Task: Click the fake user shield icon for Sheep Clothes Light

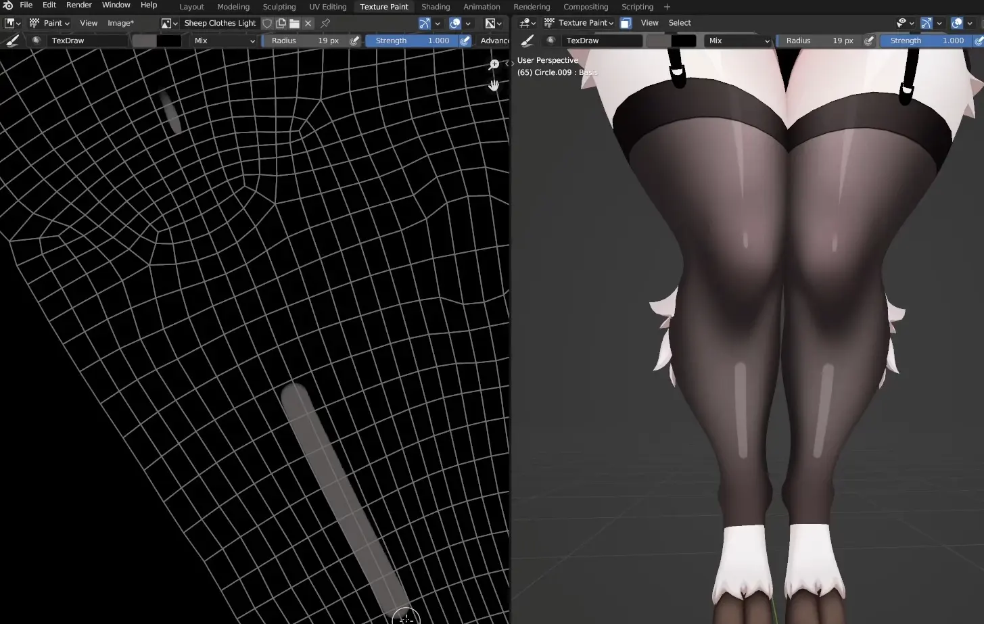Action: pos(267,23)
